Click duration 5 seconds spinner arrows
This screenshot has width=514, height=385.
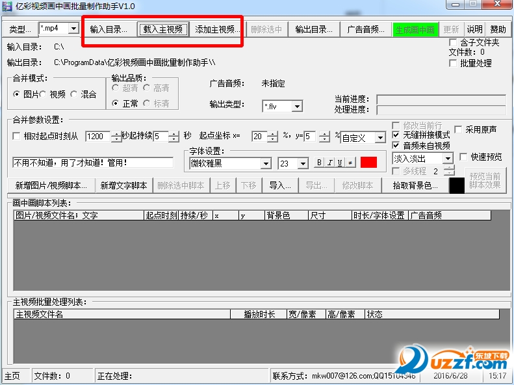pos(173,136)
